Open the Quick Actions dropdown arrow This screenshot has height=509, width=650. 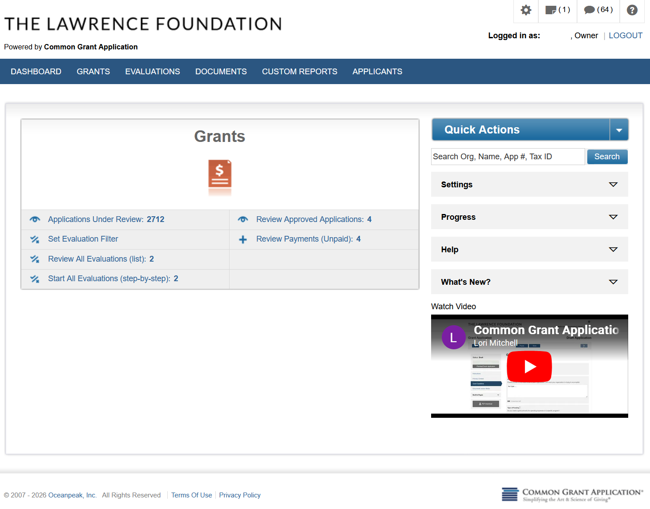(619, 130)
